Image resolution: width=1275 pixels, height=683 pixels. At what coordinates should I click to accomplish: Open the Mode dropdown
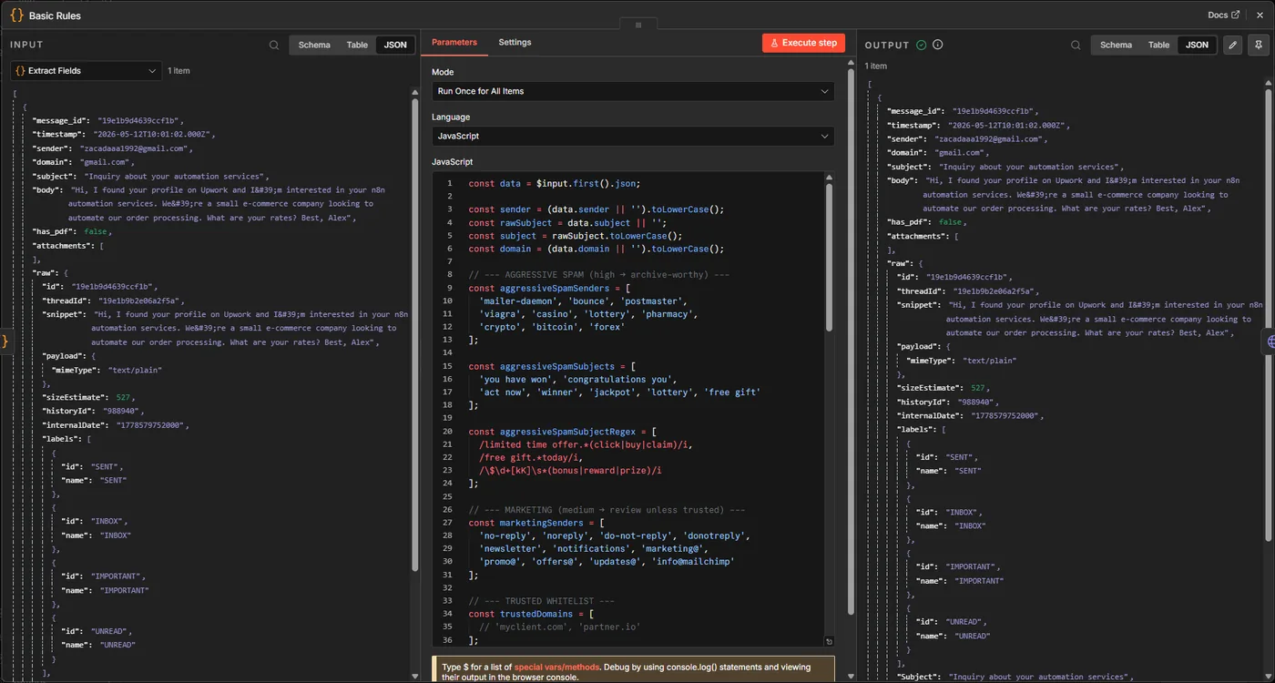click(x=633, y=91)
